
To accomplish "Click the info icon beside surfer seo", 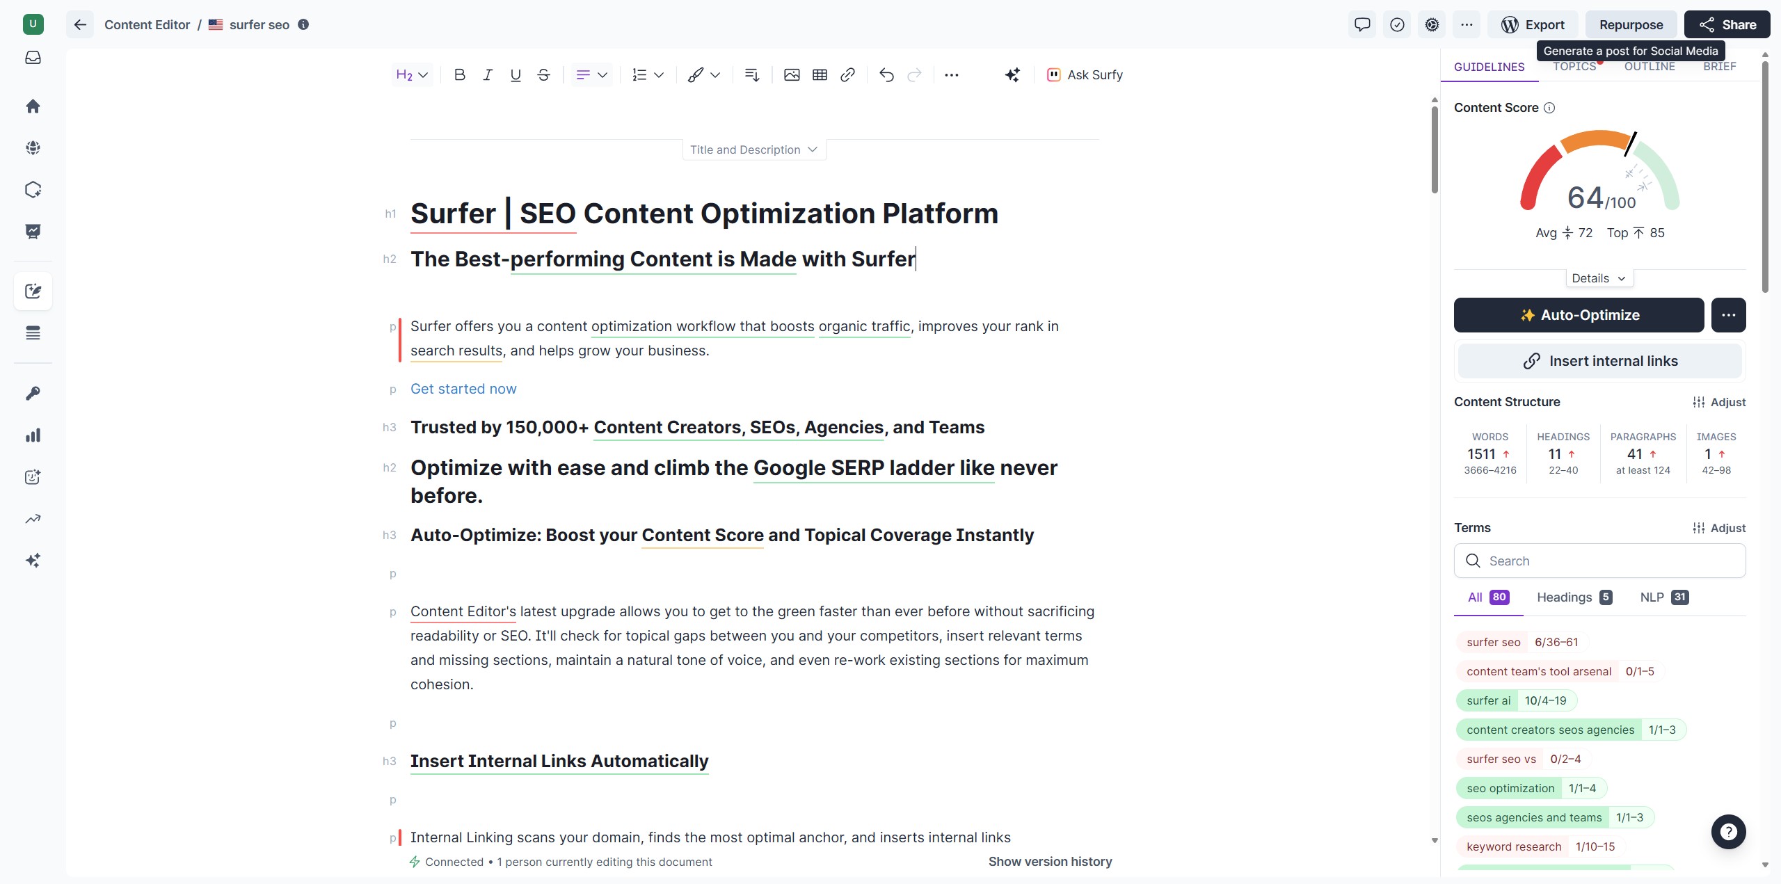I will (303, 24).
